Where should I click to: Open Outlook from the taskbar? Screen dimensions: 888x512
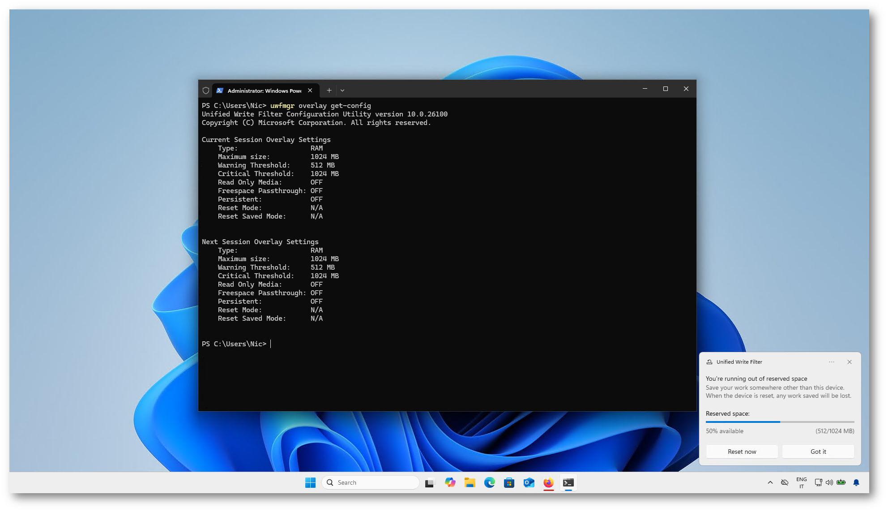[x=529, y=482]
